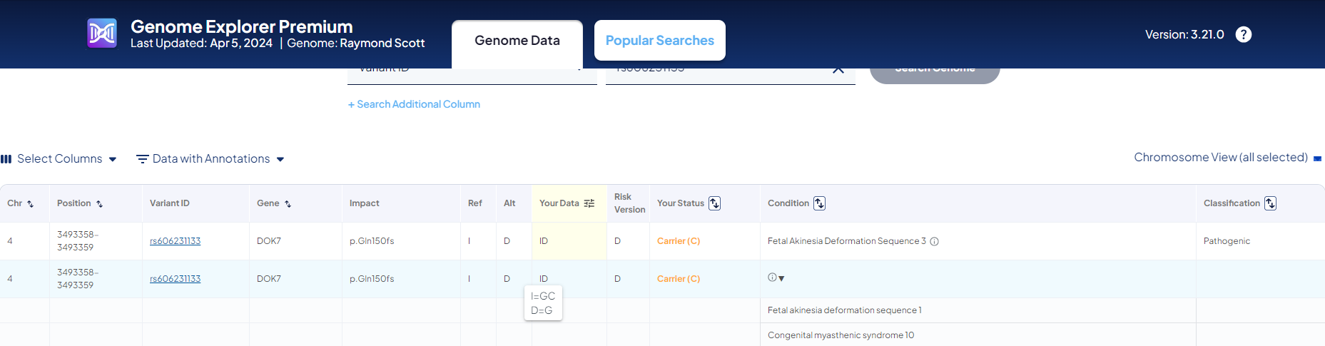Click the Genome Explorer DNA logo

(x=102, y=34)
